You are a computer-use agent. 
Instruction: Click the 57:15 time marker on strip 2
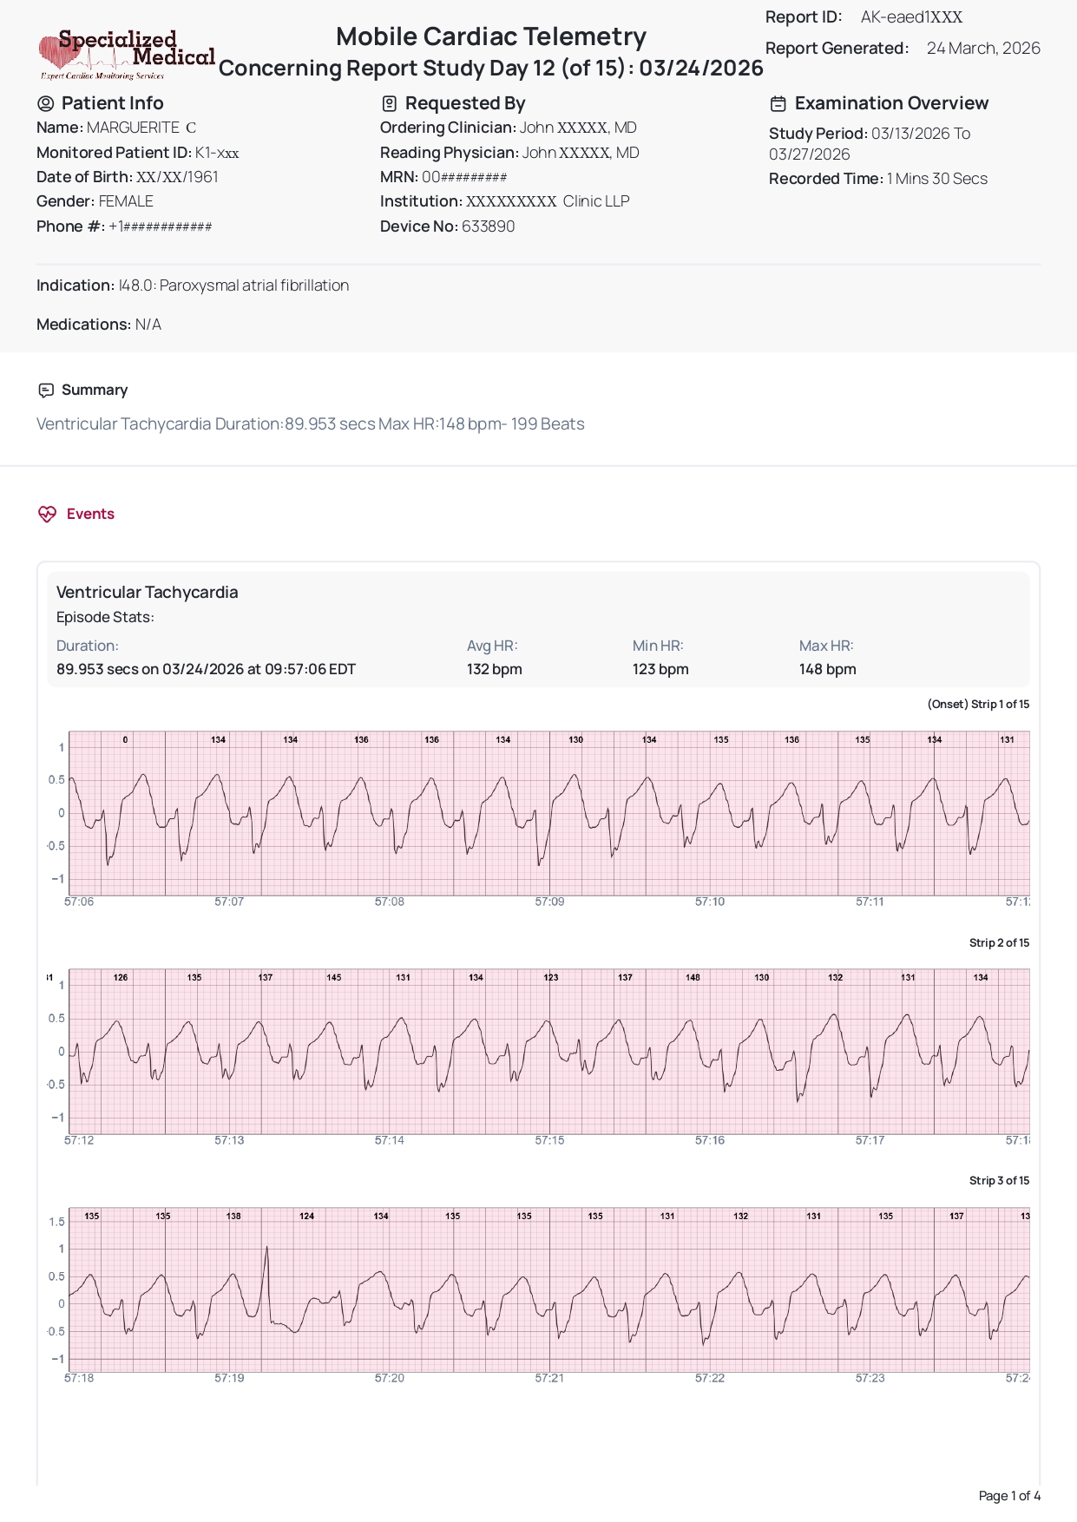point(549,1140)
